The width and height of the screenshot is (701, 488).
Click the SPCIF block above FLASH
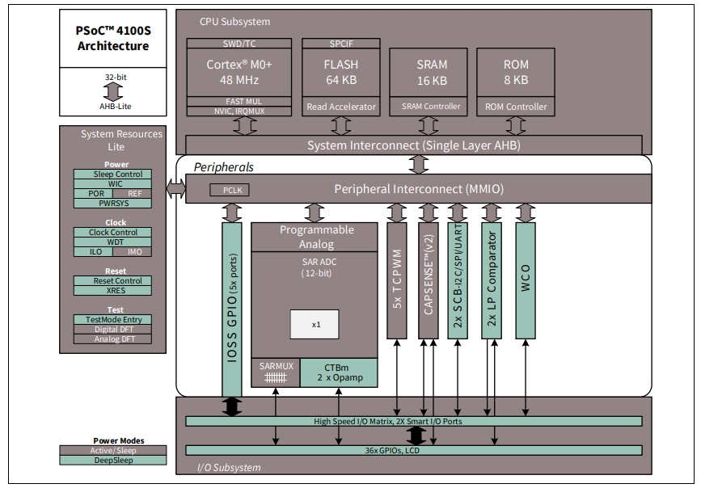click(341, 44)
